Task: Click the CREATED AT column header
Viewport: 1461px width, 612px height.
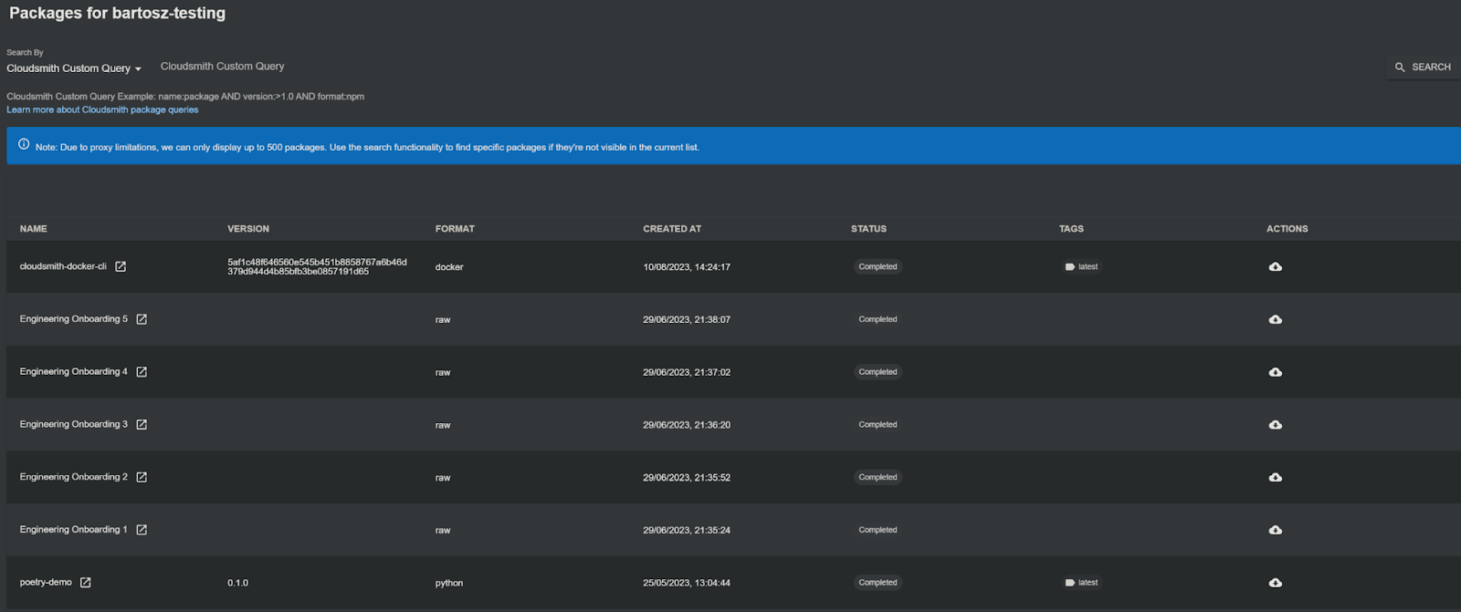Action: (672, 229)
